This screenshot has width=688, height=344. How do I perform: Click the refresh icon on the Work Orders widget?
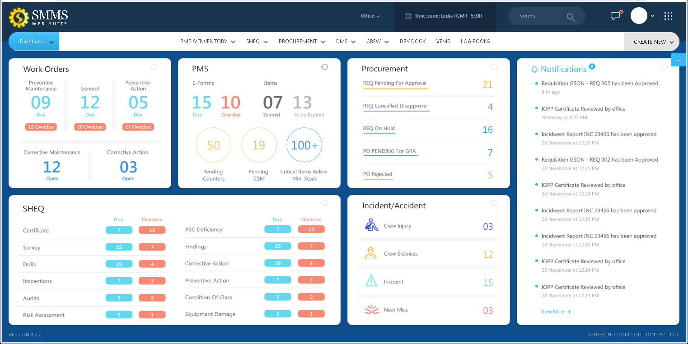[x=154, y=66]
